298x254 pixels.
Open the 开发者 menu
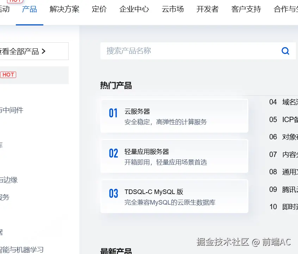[207, 9]
